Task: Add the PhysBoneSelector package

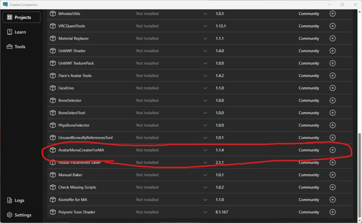Action: (332, 125)
